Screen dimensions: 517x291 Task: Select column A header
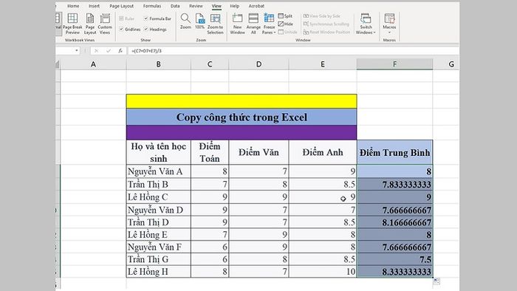coord(93,64)
